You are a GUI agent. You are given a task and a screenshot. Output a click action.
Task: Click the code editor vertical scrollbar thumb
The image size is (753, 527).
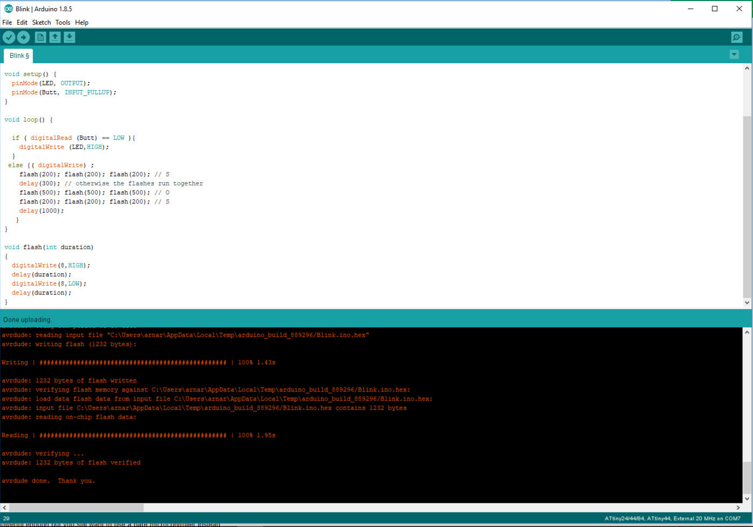coord(747,206)
